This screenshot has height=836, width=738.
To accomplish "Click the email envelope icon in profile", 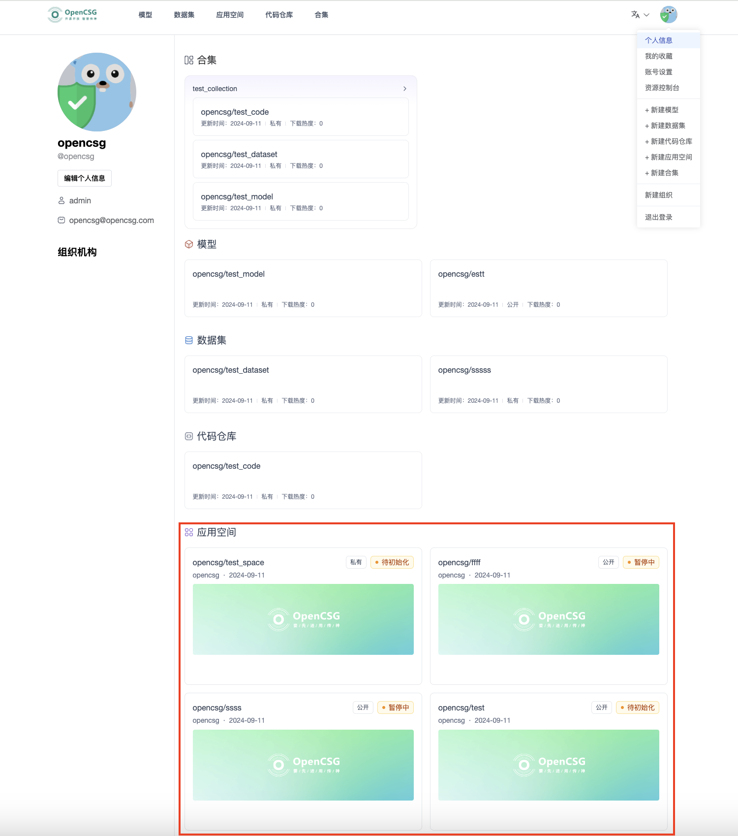I will [x=61, y=220].
